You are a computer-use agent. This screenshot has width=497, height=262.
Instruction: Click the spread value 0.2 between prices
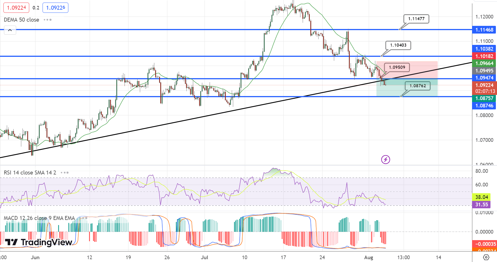coord(36,8)
